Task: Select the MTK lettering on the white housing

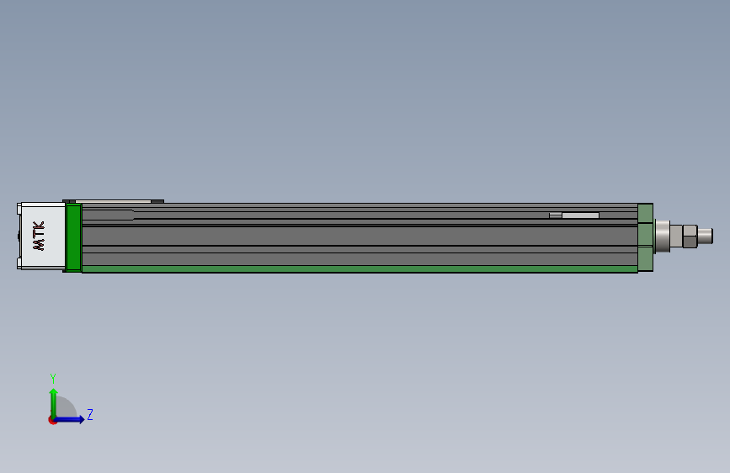Action: (39, 236)
